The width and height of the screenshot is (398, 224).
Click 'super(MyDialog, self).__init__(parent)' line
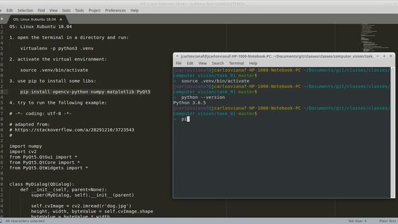pyautogui.click(x=83, y=195)
